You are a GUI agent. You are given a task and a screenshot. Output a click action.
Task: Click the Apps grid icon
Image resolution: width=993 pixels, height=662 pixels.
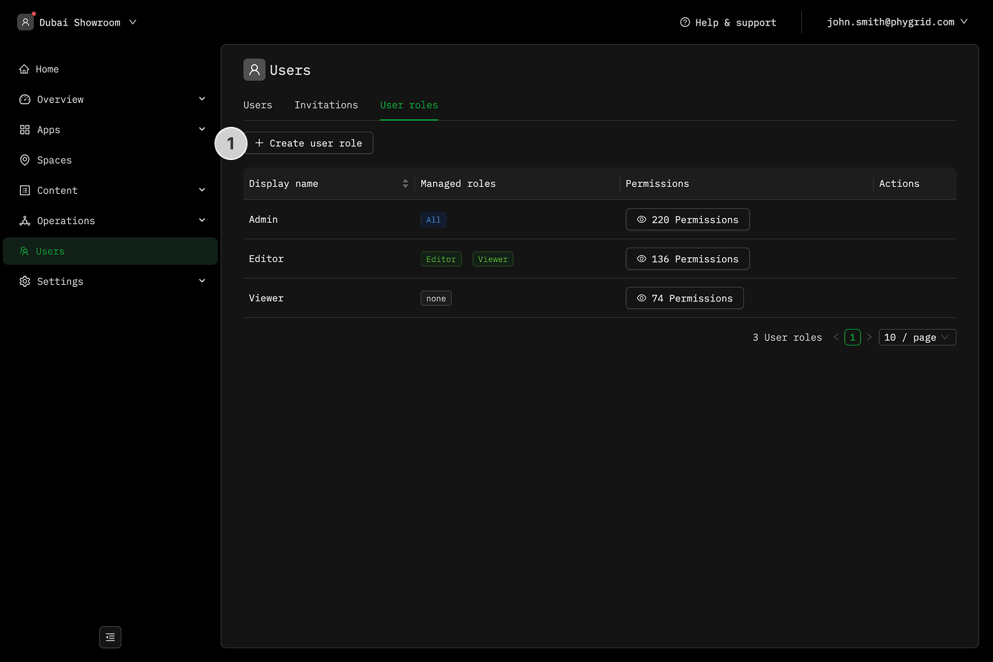click(x=25, y=130)
